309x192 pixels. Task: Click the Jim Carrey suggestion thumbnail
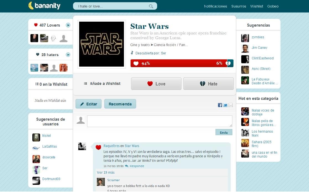point(245,49)
